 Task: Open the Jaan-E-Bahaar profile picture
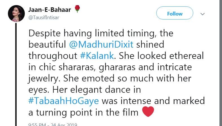tap(16, 13)
